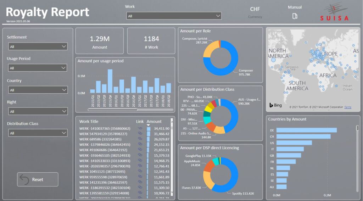
Task: Click the SUISA logo
Action: tap(334, 12)
